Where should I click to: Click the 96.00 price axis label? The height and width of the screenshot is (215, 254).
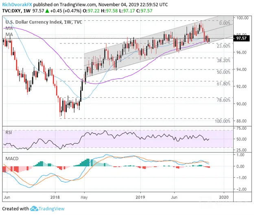[241, 52]
